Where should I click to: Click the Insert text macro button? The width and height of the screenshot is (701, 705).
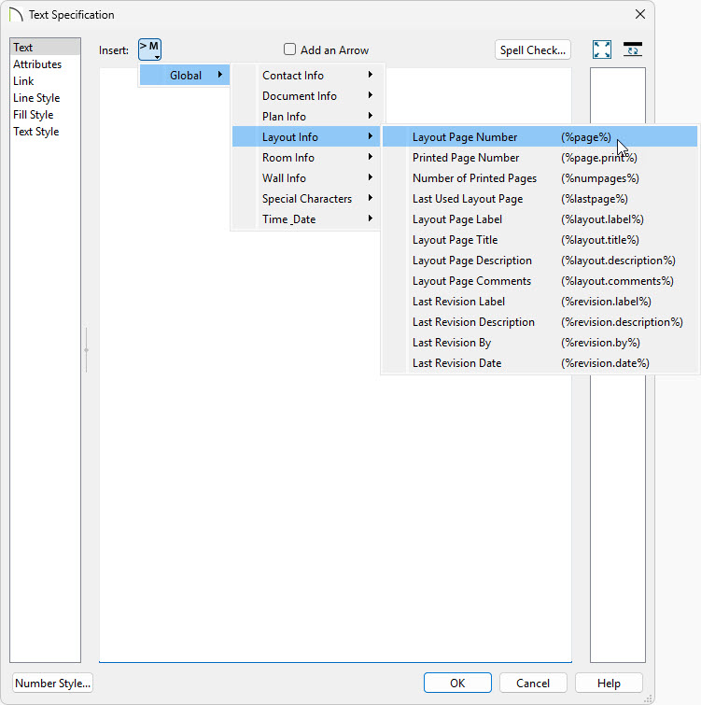pyautogui.click(x=149, y=50)
